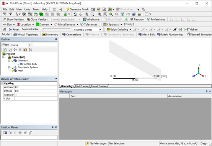Click the Generate Mesh lightning button

pos(77,9)
